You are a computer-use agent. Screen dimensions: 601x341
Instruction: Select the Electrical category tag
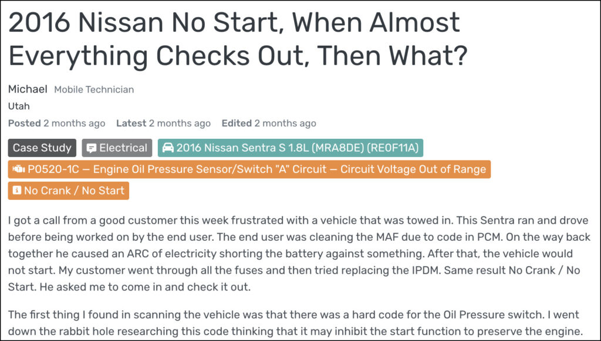click(117, 148)
